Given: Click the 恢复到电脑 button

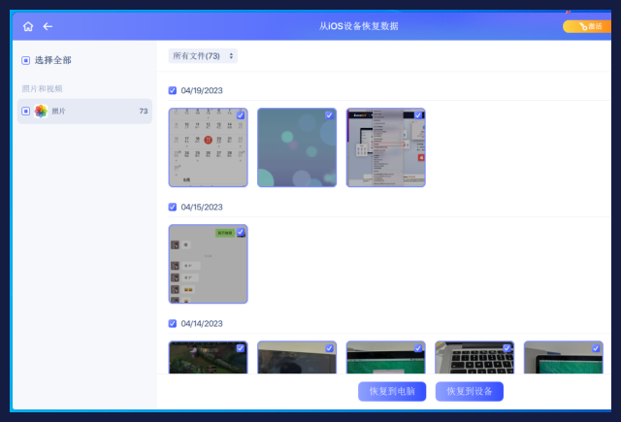Looking at the screenshot, I should pyautogui.click(x=392, y=392).
